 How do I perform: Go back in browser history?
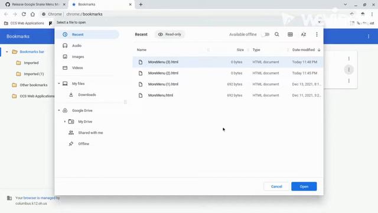click(x=6, y=14)
